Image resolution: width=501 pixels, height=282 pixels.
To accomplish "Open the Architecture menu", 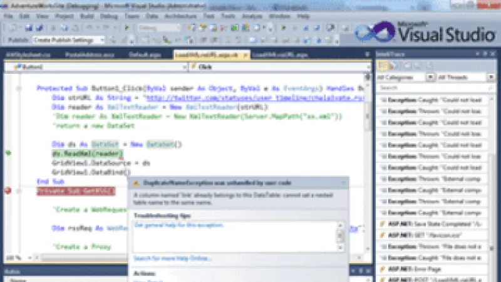I will coord(180,16).
